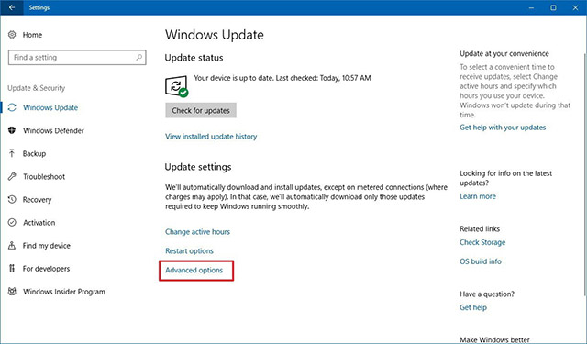Open Windows Defender settings
The image size is (587, 344).
point(53,130)
